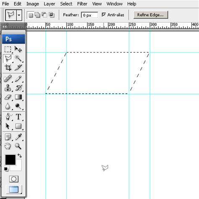The height and width of the screenshot is (199, 199).
Task: Collapse the toolbox with double-arrow expander
Action: [5, 26]
